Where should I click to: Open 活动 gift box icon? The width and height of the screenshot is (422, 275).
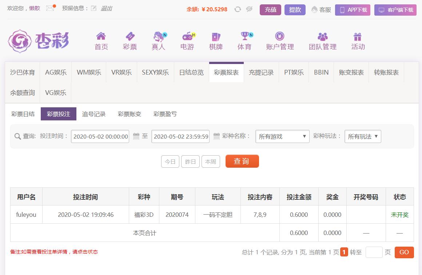coord(358,36)
